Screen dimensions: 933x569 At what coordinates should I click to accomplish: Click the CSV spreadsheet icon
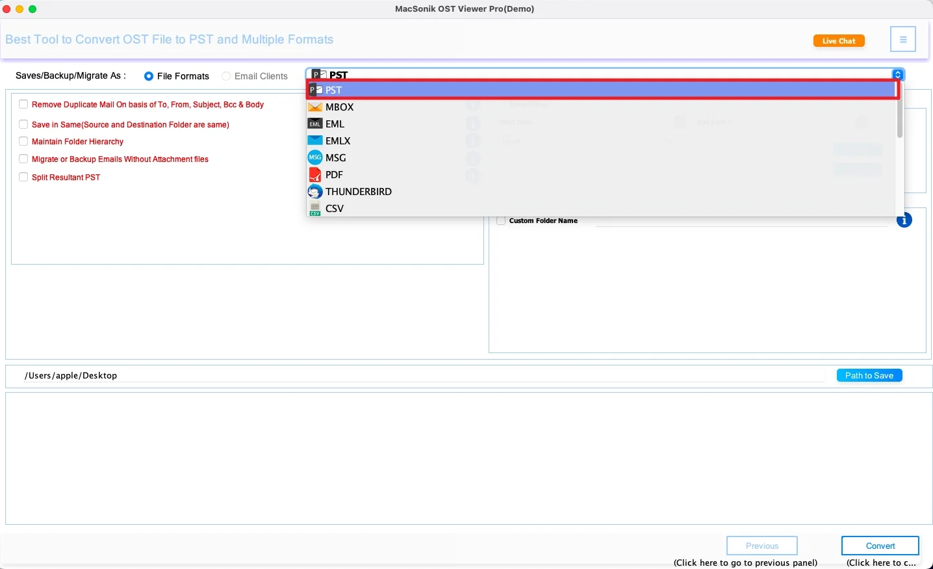point(315,209)
